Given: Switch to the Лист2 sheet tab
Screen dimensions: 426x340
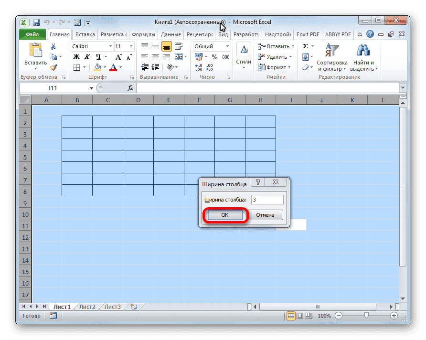Looking at the screenshot, I should tap(87, 307).
